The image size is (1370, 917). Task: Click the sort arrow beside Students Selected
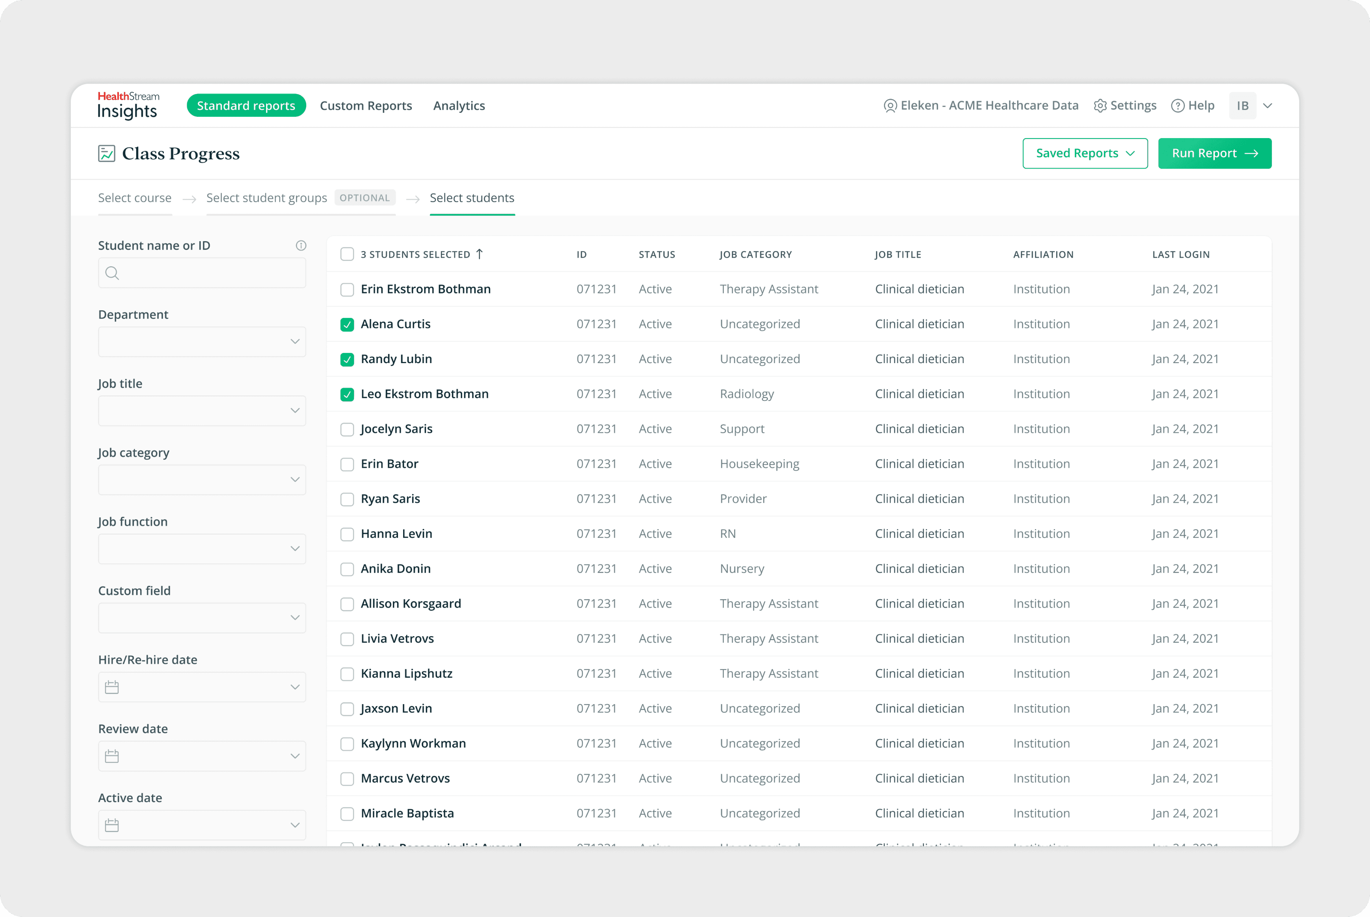coord(480,254)
